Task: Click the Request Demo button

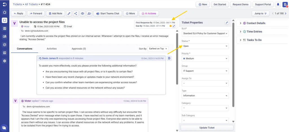Action: (x=240, y=5)
